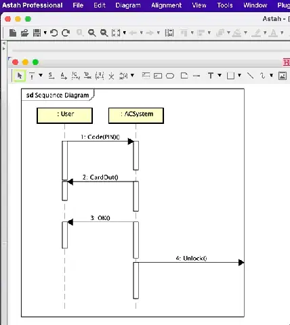Image resolution: width=290 pixels, height=325 pixels.
Task: Redo the last undone action
Action: point(66,33)
